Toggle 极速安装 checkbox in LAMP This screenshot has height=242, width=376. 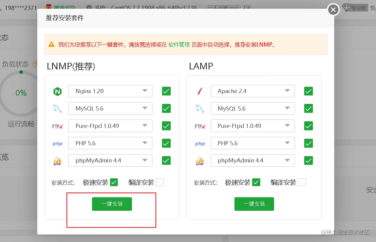256,182
